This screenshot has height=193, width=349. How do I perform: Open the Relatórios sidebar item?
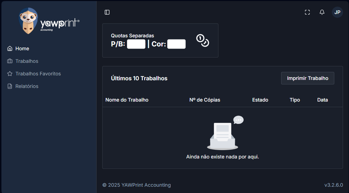[x=27, y=86]
